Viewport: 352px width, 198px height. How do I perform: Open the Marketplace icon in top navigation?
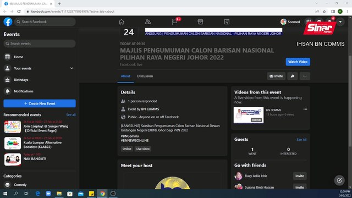click(200, 22)
